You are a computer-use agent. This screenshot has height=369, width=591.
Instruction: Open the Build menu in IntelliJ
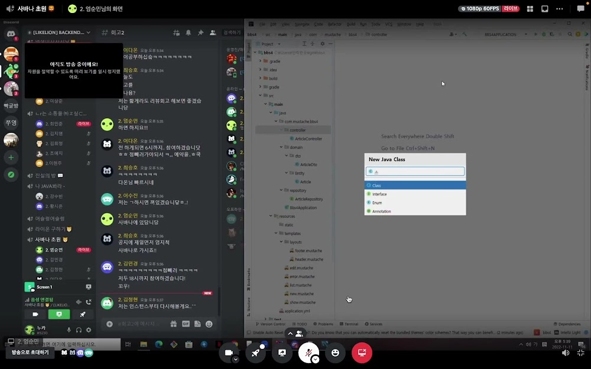point(351,24)
